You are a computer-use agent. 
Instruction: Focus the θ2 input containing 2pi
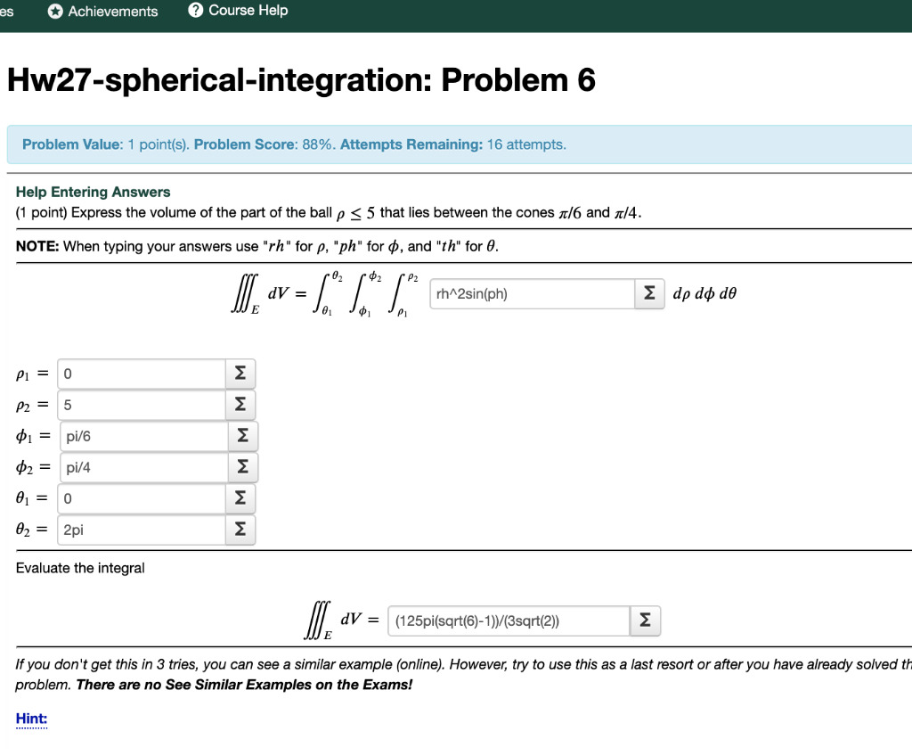point(142,530)
